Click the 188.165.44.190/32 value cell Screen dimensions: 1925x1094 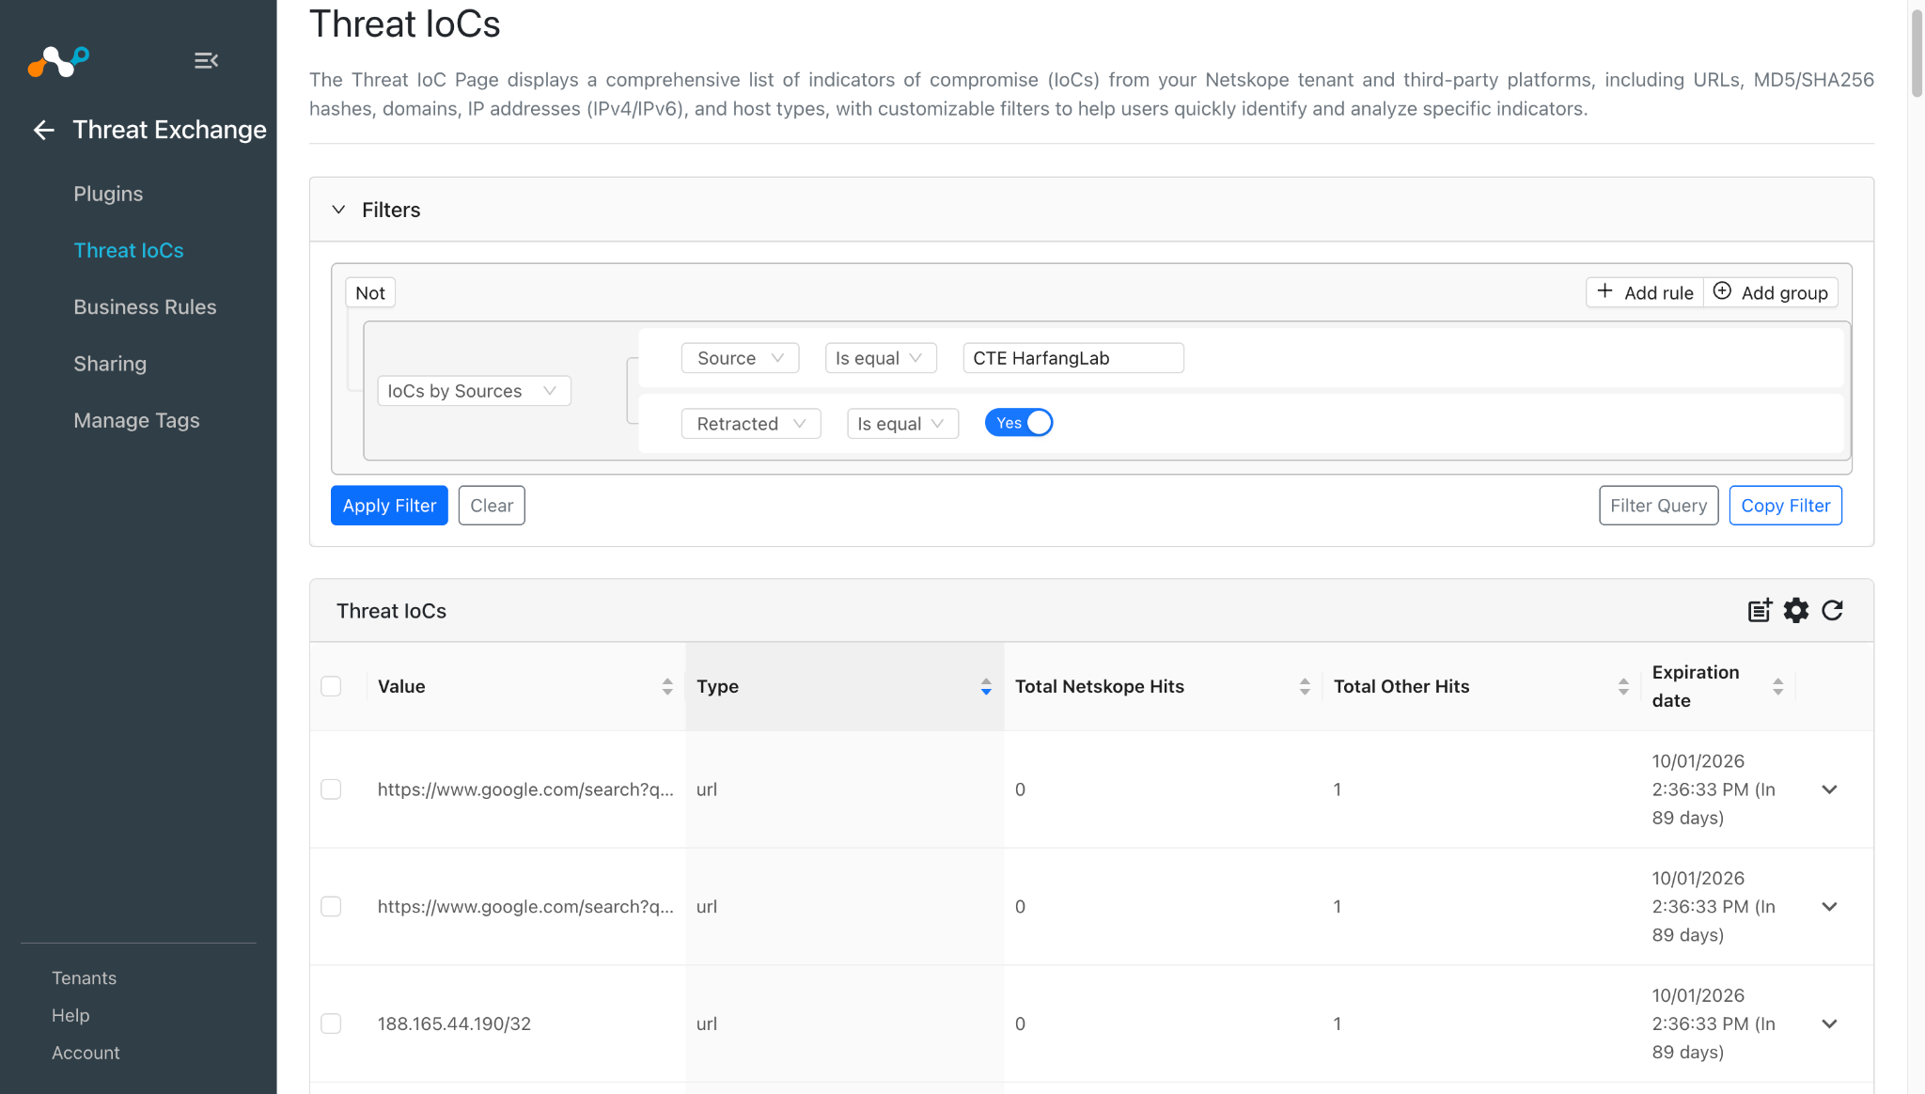coord(454,1024)
